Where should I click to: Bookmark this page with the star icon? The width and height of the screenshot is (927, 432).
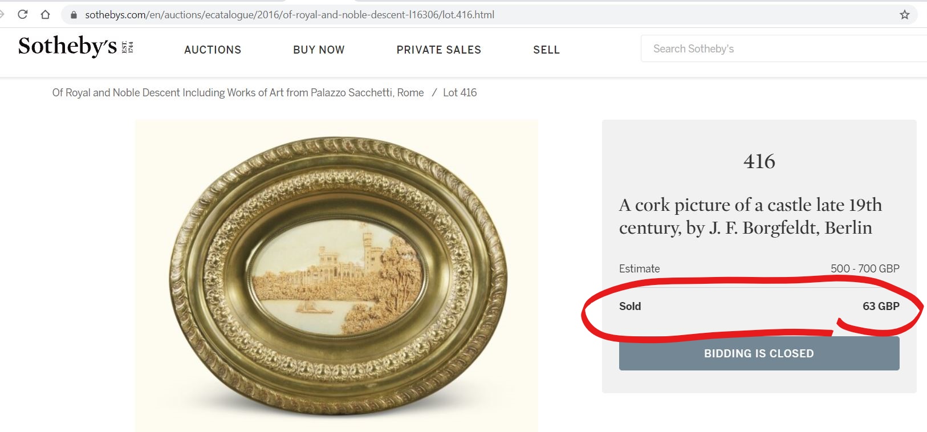(904, 15)
